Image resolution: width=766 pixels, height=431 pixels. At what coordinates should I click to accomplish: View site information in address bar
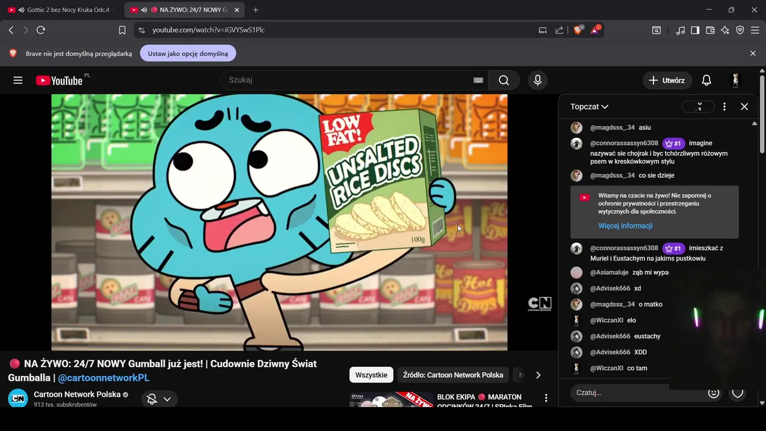pyautogui.click(x=141, y=30)
